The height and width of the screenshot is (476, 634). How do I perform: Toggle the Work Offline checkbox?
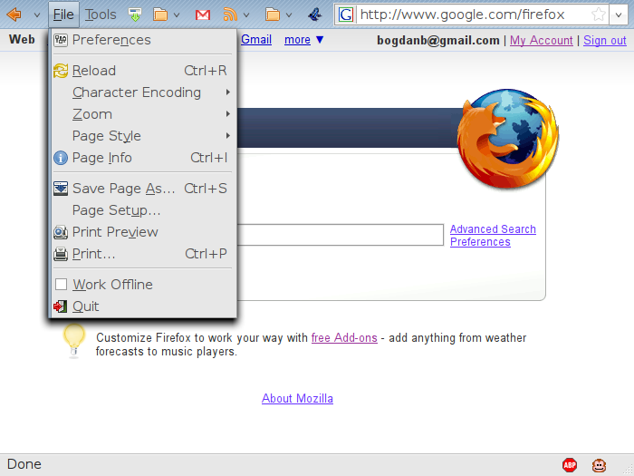(61, 285)
